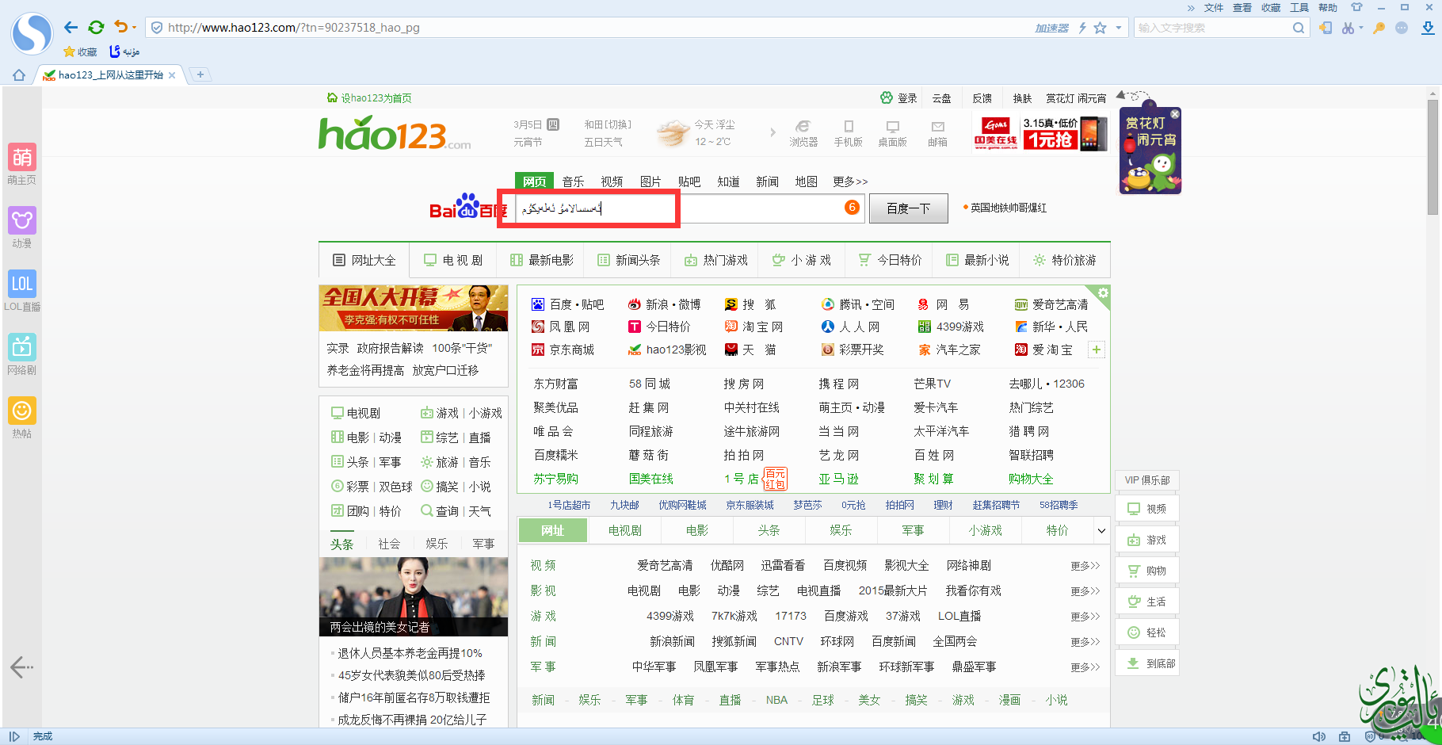The image size is (1442, 745).
Task: Open 特价旅游 navigation item
Action: (x=1065, y=260)
